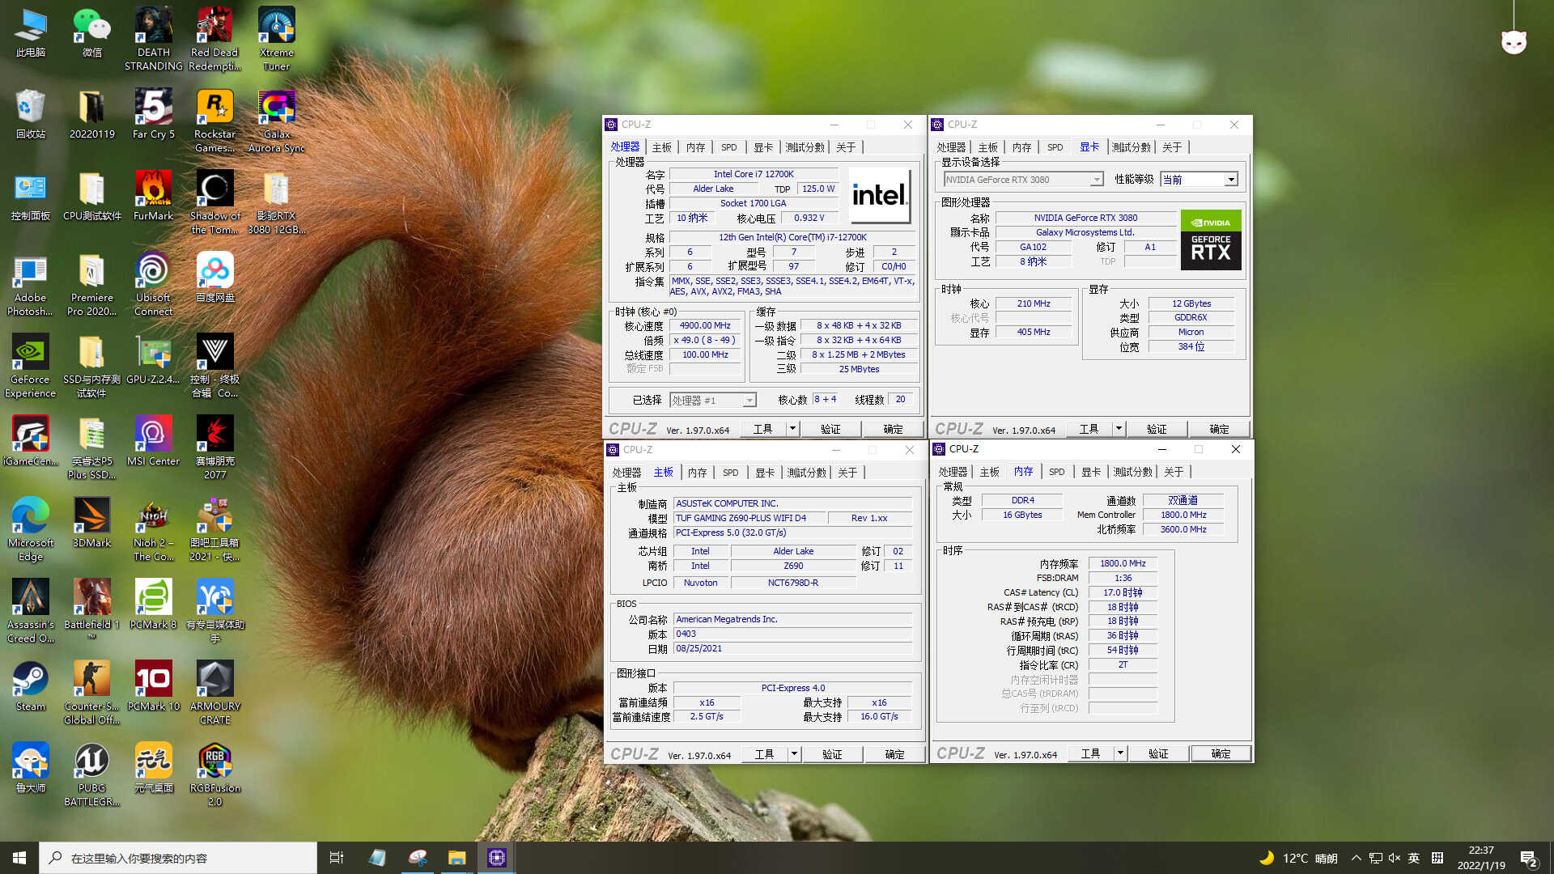
Task: Open SPD tab in graphics CPU-Z window
Action: coord(1055,147)
